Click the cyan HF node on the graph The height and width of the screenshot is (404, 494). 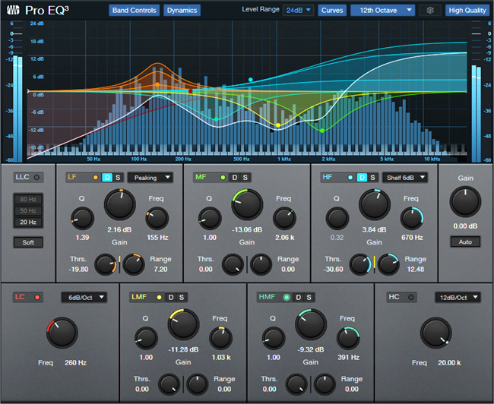coord(251,80)
